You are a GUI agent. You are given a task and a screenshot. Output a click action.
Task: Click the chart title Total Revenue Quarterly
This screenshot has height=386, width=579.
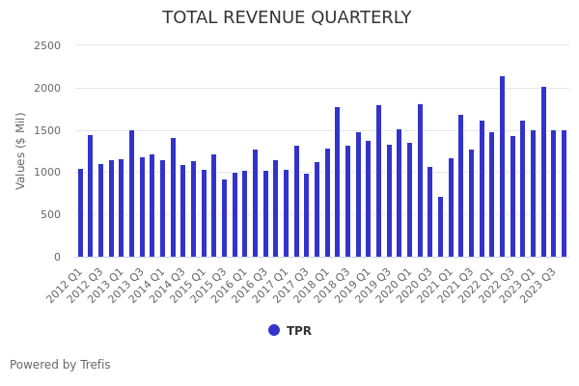(287, 17)
